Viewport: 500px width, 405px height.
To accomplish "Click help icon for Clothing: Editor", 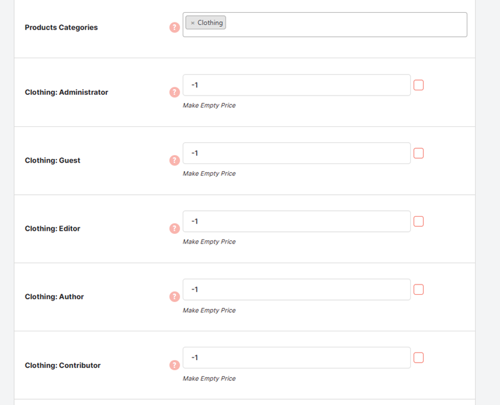I will pos(174,228).
